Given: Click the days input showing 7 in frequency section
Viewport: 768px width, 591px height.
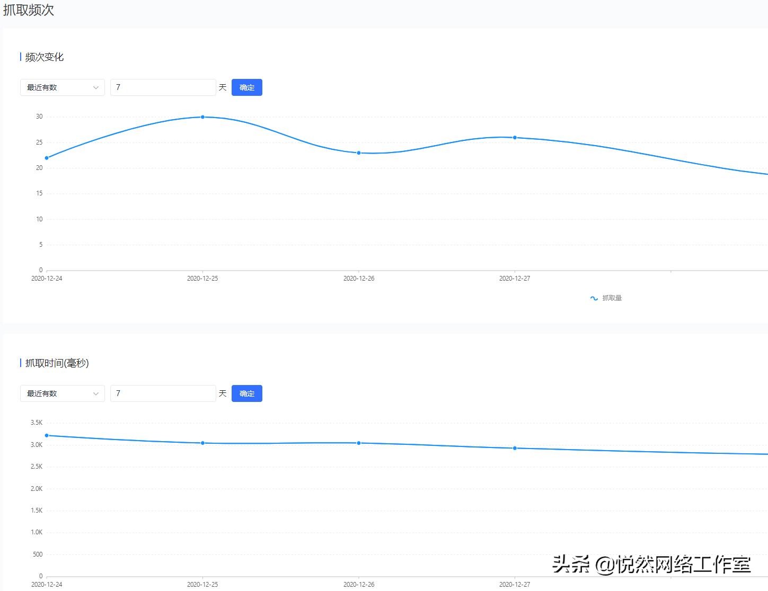Looking at the screenshot, I should pyautogui.click(x=163, y=87).
